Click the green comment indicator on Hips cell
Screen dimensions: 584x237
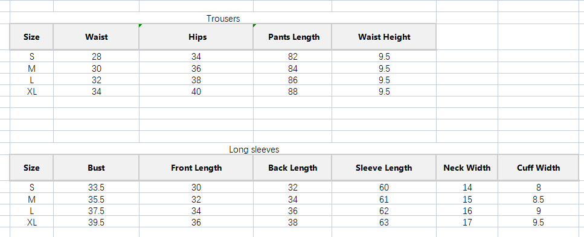click(140, 26)
